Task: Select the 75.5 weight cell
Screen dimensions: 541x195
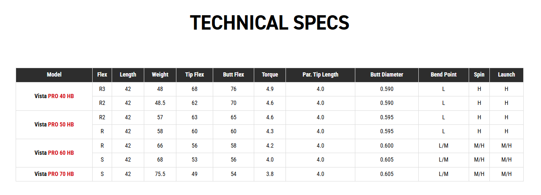Action: [x=160, y=174]
